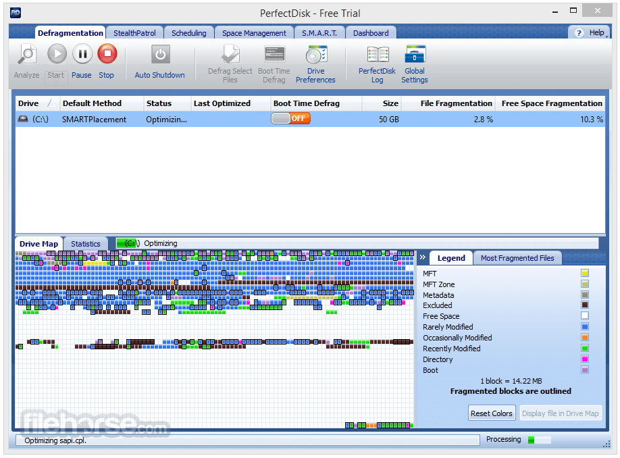The image size is (620, 458).
Task: Stop the defragmentation with red Stop icon
Action: click(x=107, y=54)
